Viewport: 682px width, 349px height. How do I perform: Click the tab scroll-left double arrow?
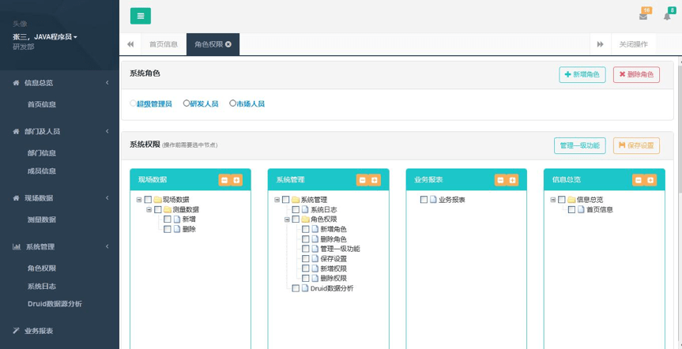click(x=130, y=44)
